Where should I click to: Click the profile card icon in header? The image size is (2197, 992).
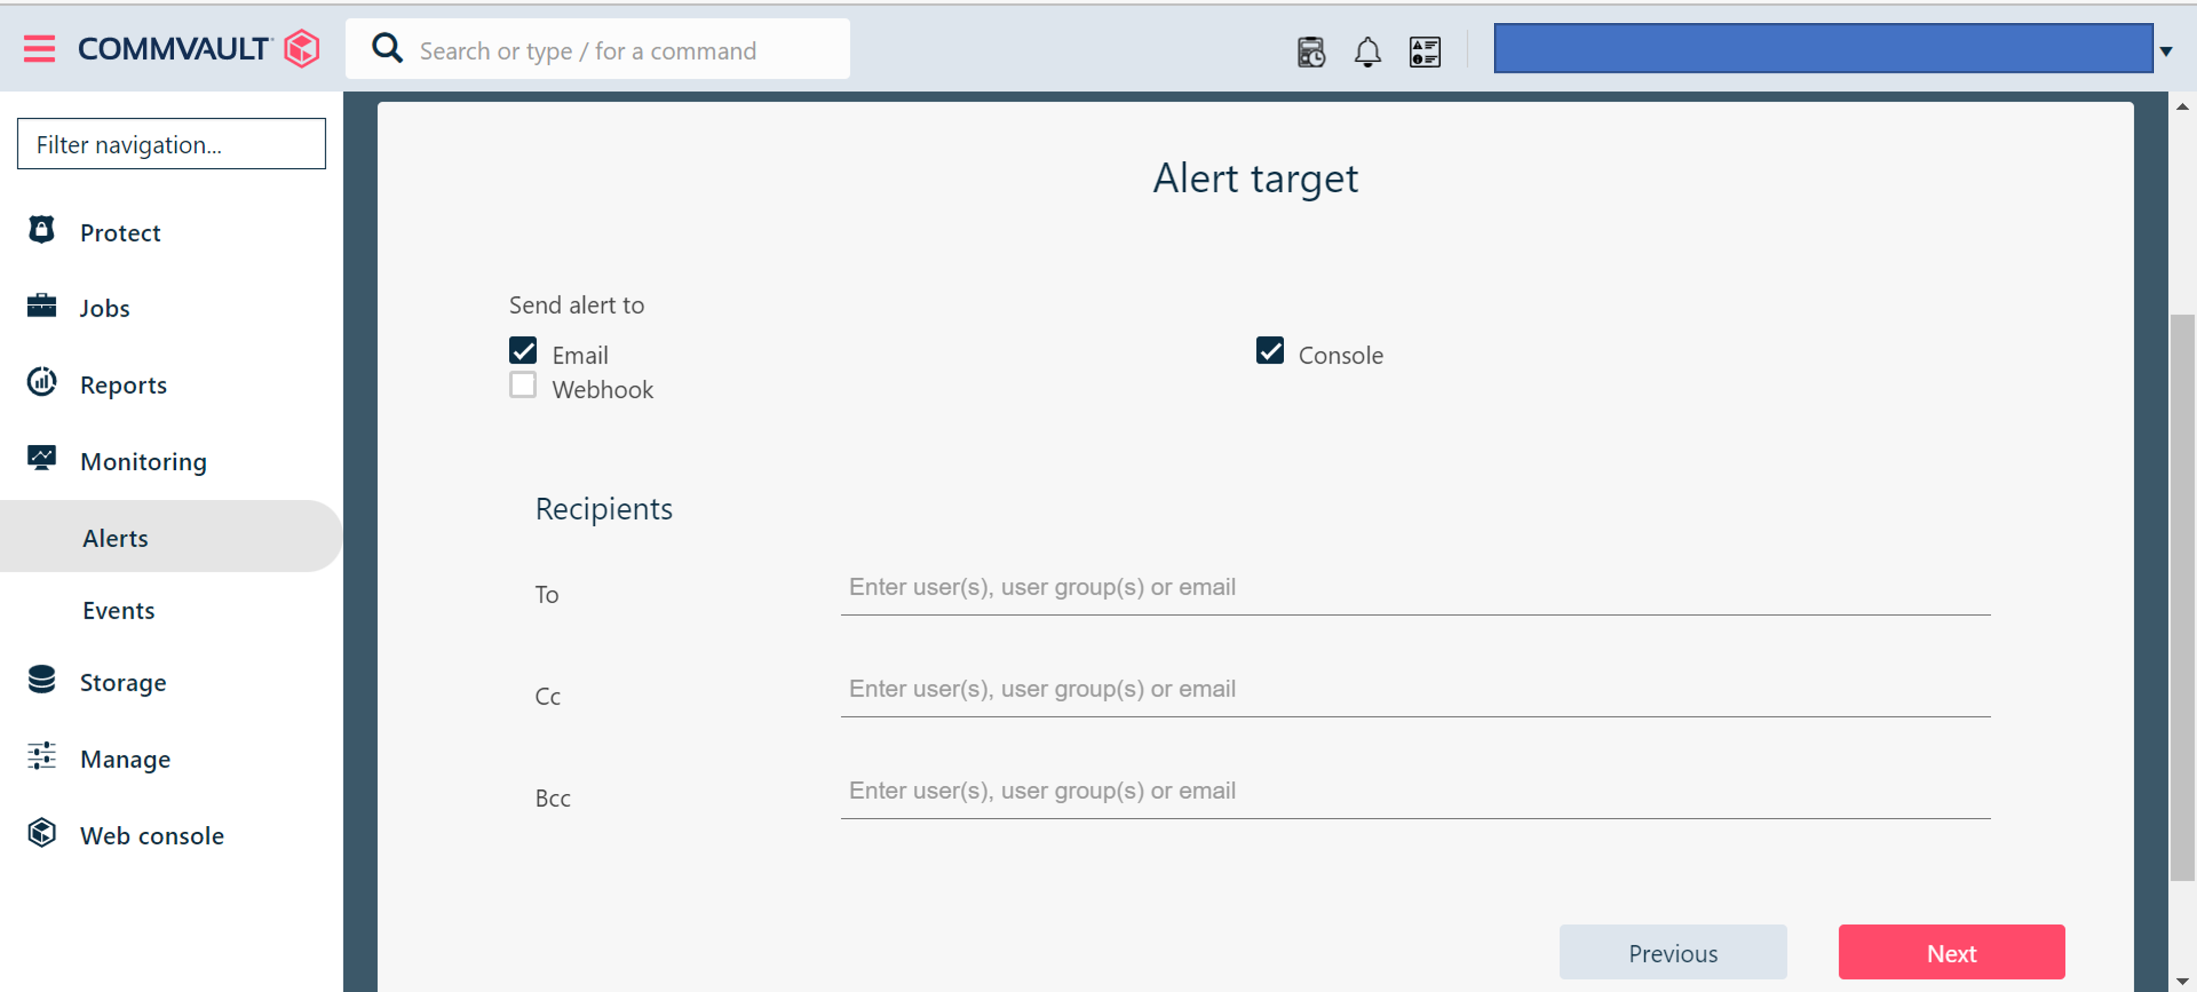[1424, 51]
